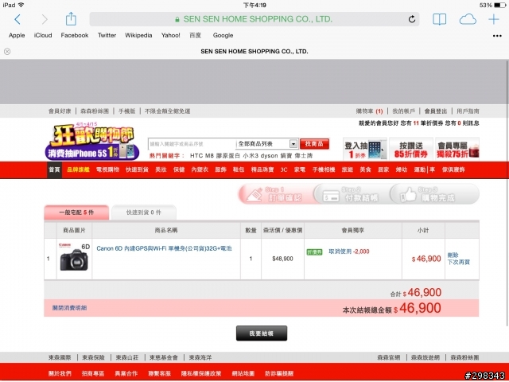Image resolution: width=509 pixels, height=382 pixels.
Task: Open the 我的帳戶 link
Action: click(x=403, y=111)
